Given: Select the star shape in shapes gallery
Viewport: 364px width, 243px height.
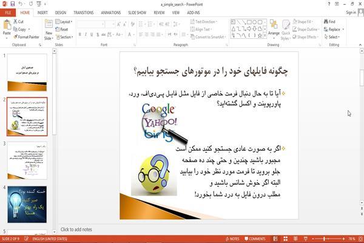Looking at the screenshot, I should point(260,36).
